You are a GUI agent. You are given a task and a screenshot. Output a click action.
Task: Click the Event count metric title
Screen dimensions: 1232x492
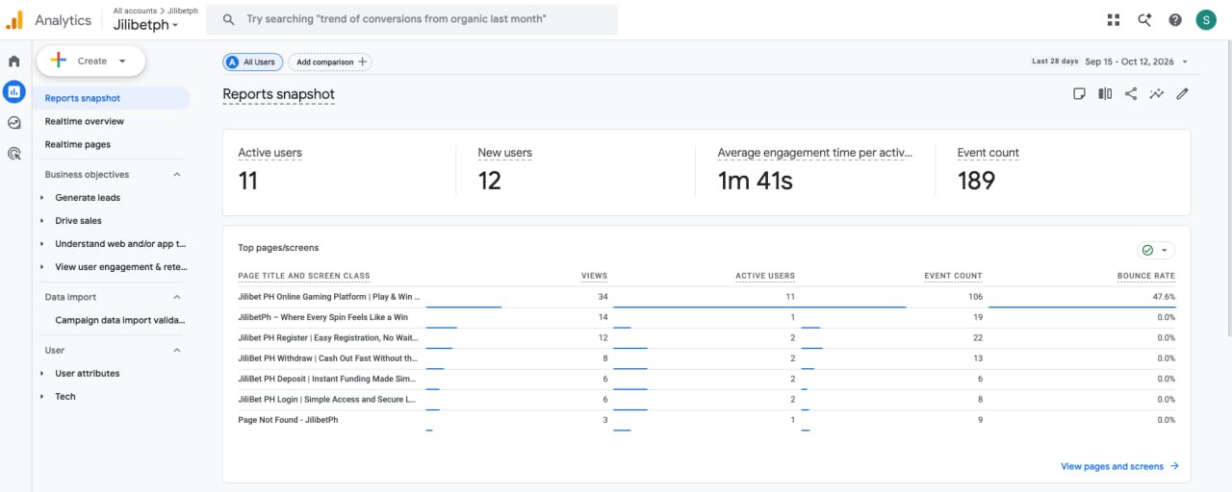point(988,153)
